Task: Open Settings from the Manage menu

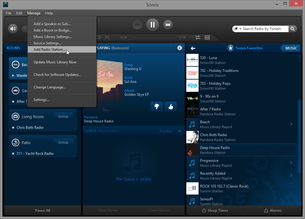Action: 62,100
